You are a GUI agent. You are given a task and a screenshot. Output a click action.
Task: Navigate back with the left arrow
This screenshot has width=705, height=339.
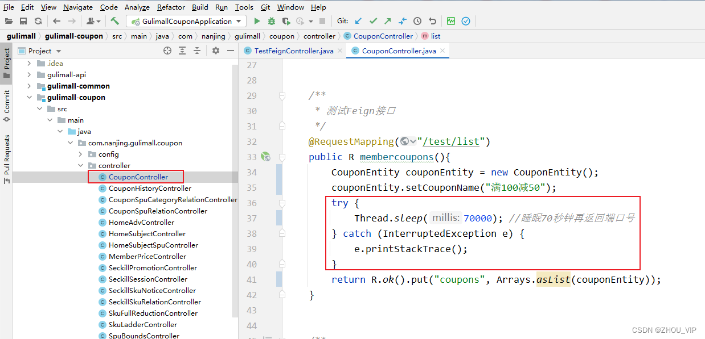[56, 21]
